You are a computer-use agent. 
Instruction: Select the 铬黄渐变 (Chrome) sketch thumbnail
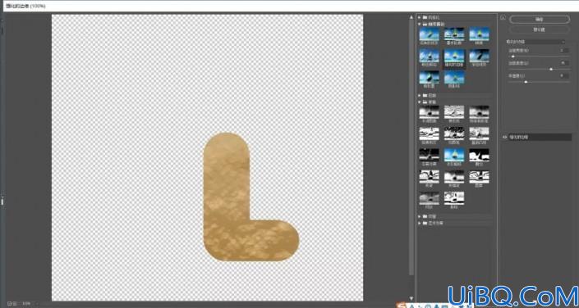(x=429, y=134)
